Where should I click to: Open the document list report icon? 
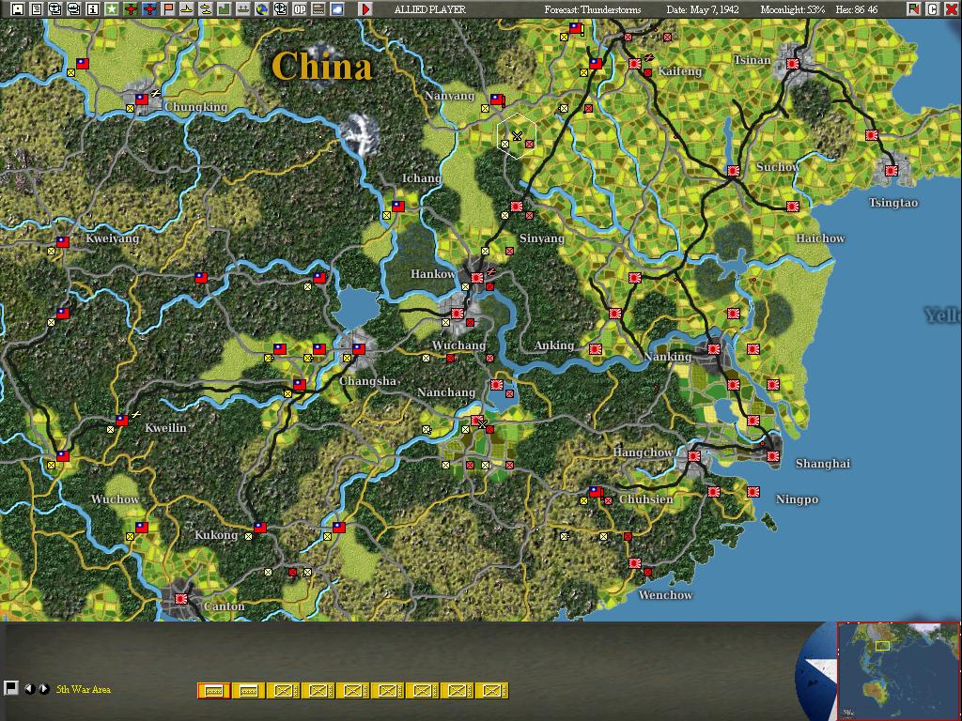[x=37, y=9]
